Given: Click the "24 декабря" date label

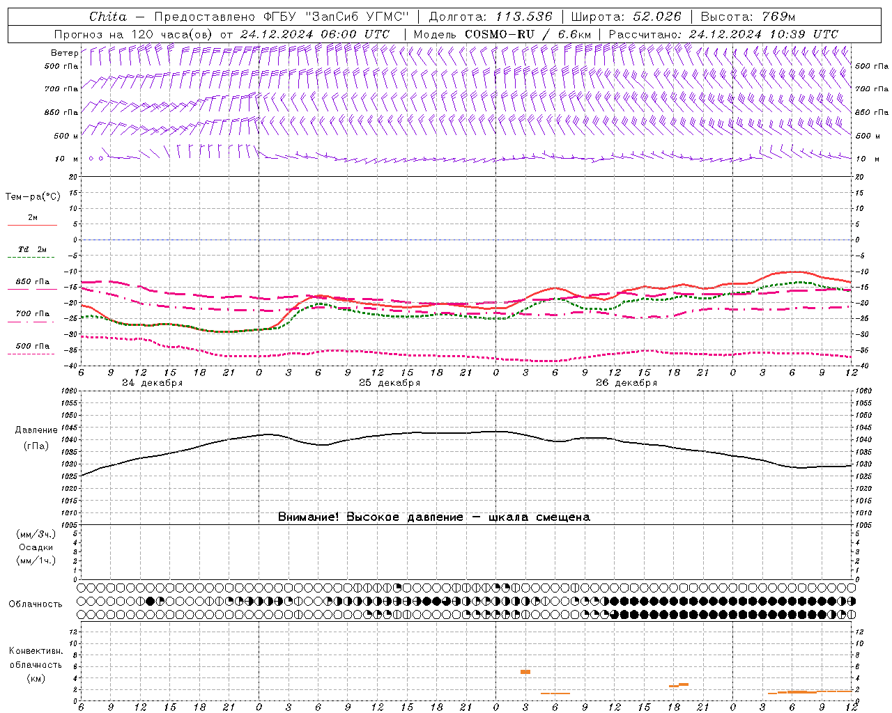Looking at the screenshot, I should tap(152, 383).
